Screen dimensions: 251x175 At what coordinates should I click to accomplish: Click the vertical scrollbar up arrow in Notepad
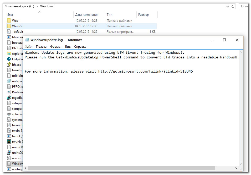point(240,52)
